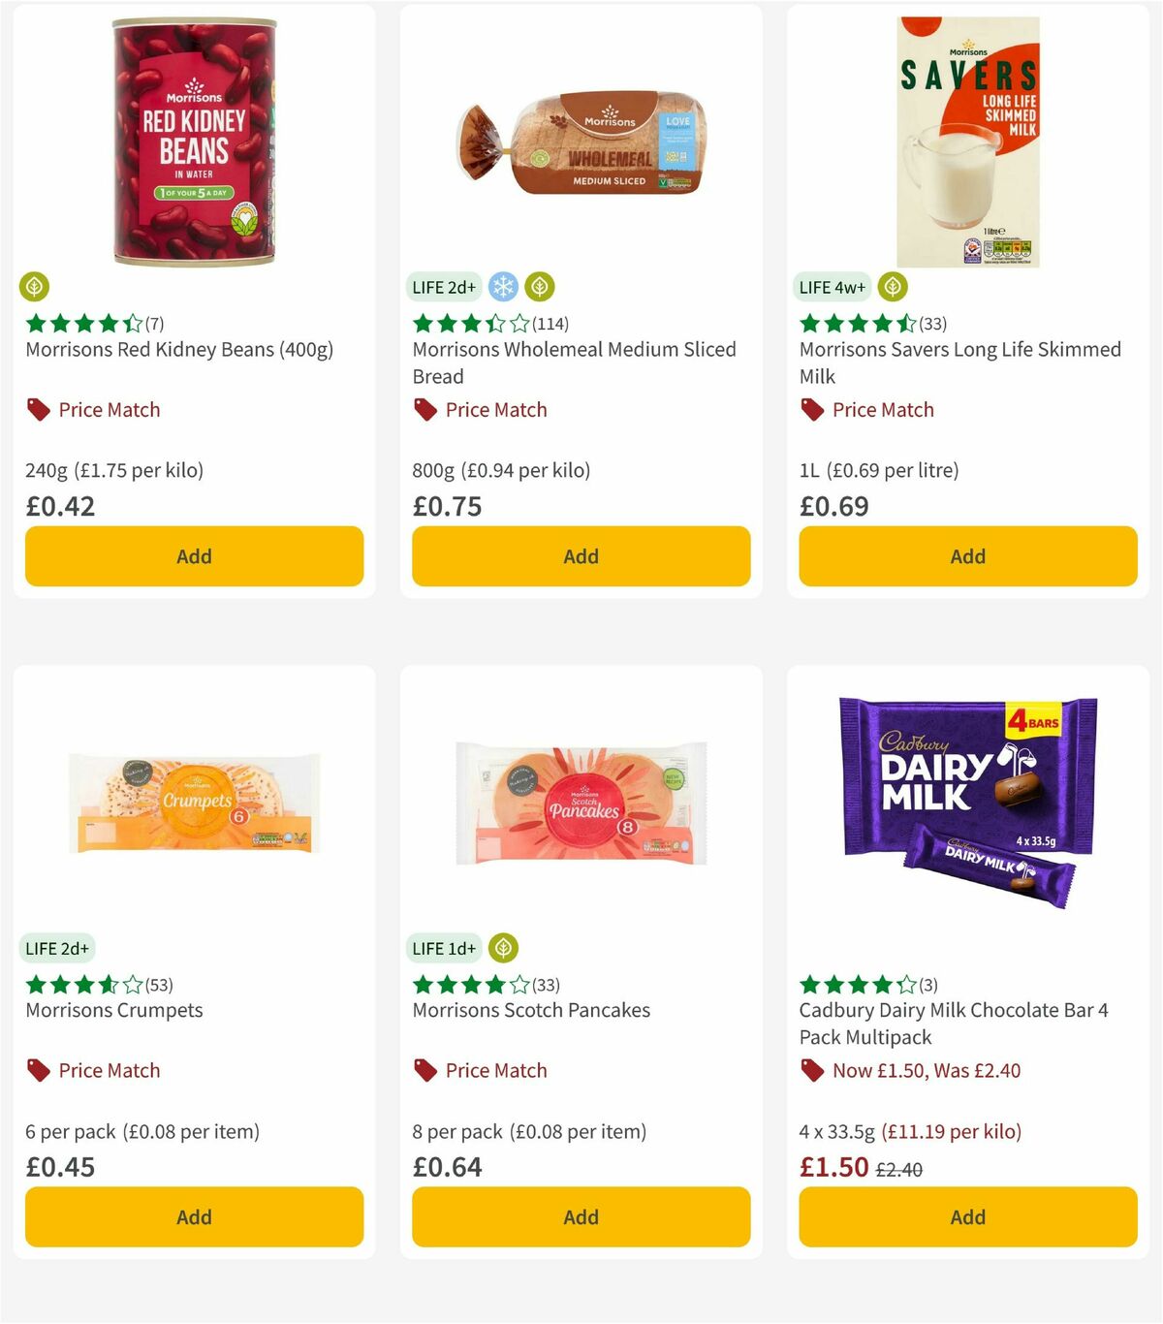
Task: Click the green leaf icon beside the snowflake
Action: coord(539,287)
